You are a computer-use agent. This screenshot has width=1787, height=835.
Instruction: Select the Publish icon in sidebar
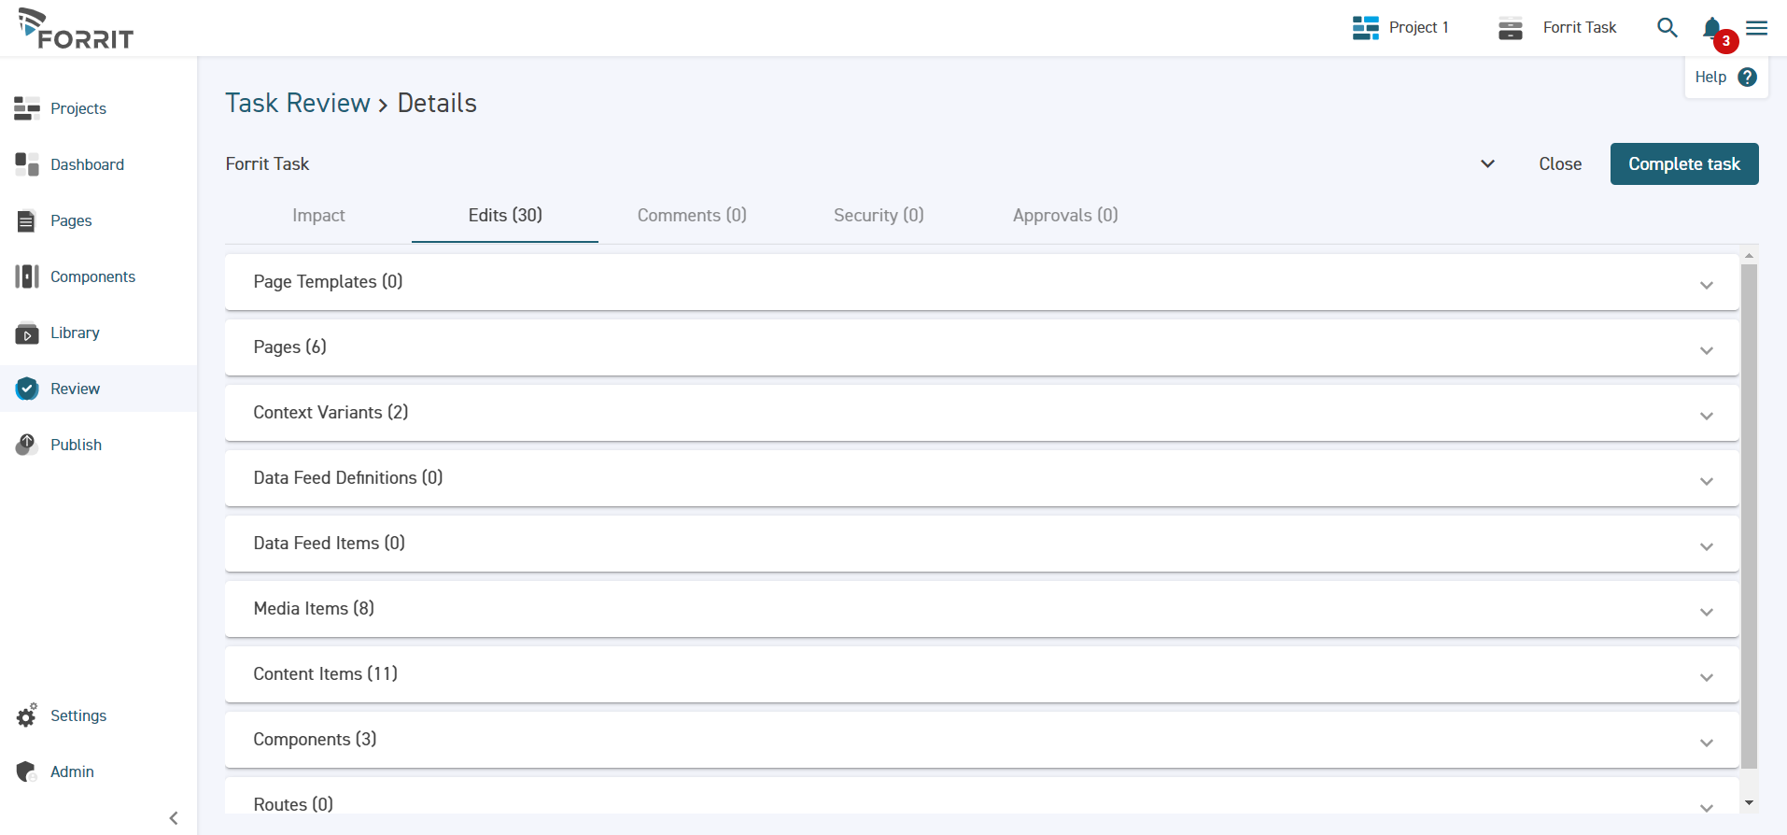click(x=27, y=445)
